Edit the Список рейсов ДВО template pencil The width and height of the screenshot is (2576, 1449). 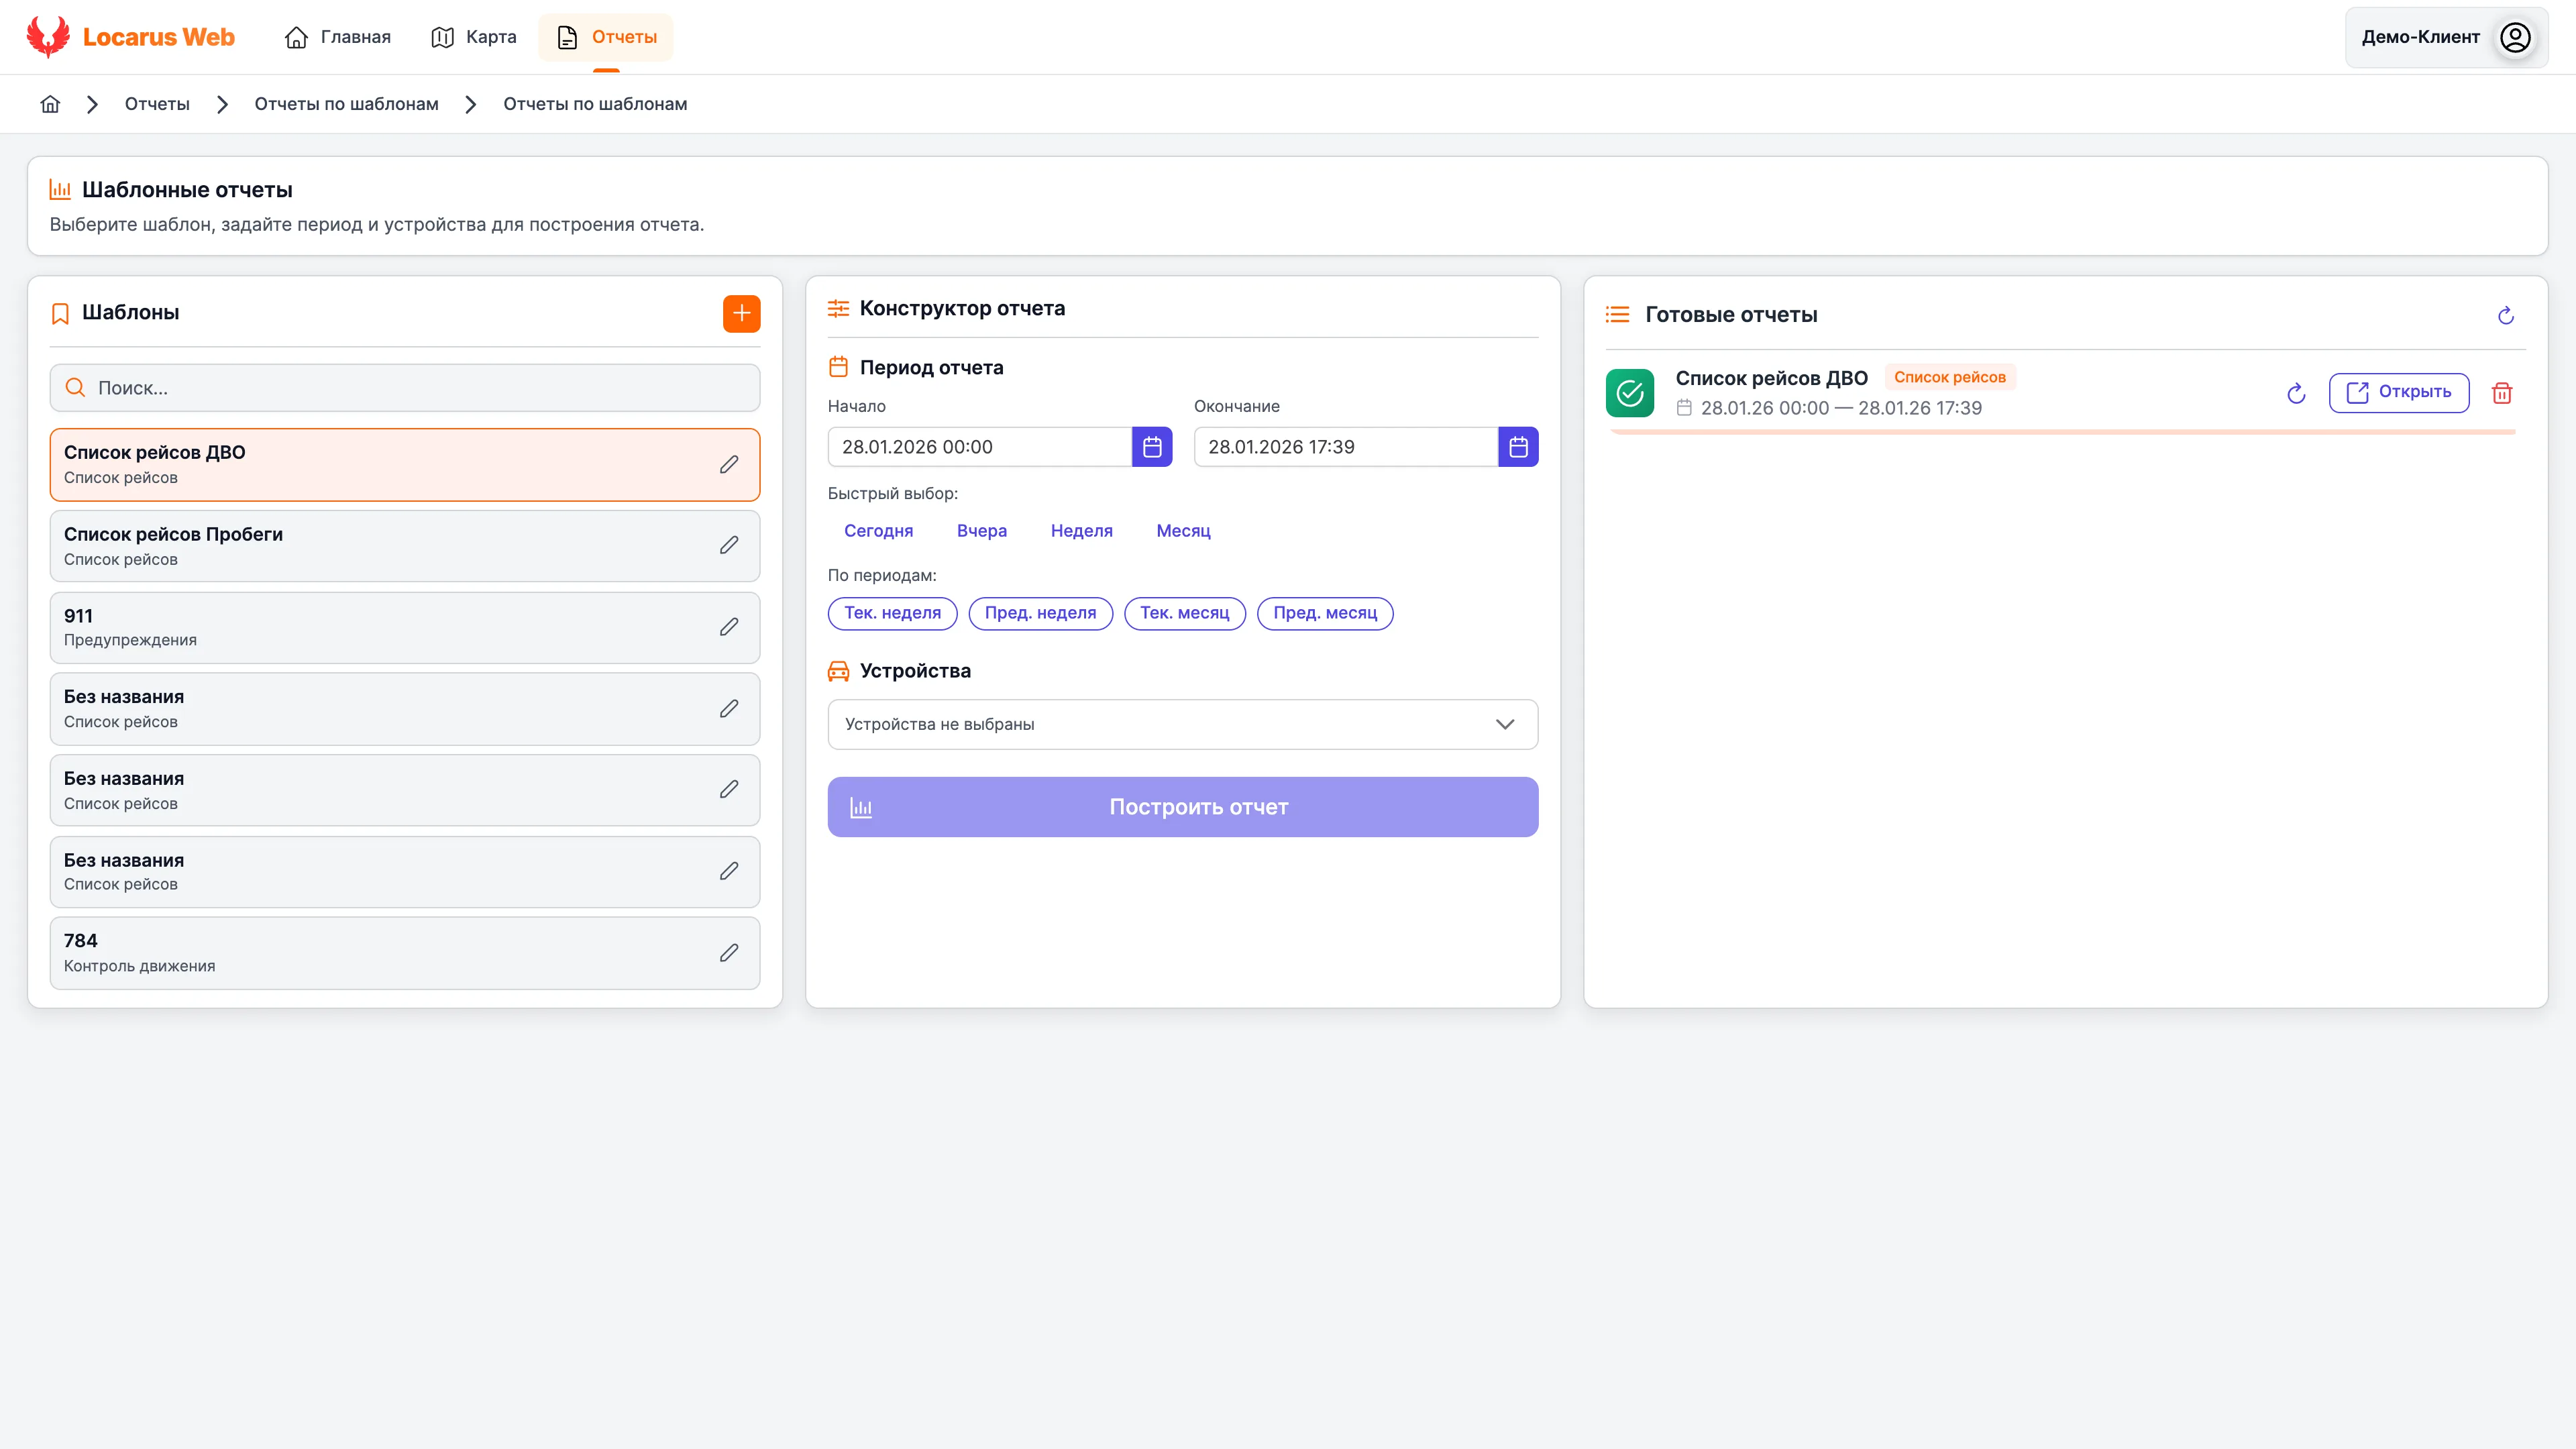pyautogui.click(x=729, y=464)
